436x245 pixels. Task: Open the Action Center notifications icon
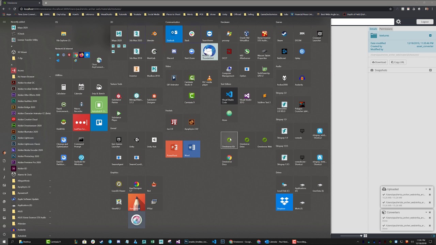tap(431, 242)
